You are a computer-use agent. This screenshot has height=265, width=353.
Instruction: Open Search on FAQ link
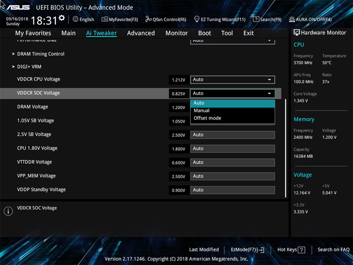[333, 249]
